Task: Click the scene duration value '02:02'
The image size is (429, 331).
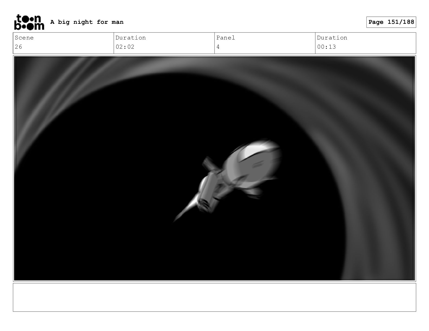Action: pyautogui.click(x=125, y=47)
